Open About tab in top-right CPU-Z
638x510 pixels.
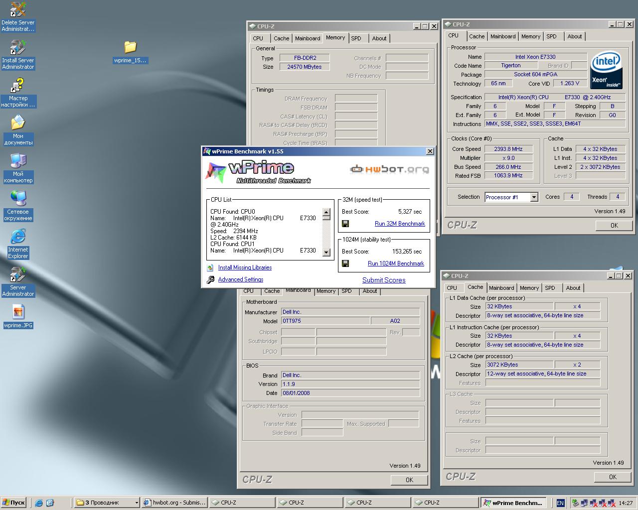coord(574,36)
